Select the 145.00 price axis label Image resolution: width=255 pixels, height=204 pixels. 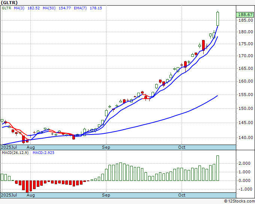tap(246, 123)
